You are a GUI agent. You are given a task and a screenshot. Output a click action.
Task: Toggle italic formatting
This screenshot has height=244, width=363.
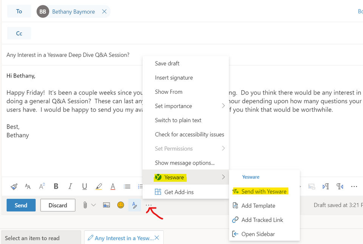[70, 186]
